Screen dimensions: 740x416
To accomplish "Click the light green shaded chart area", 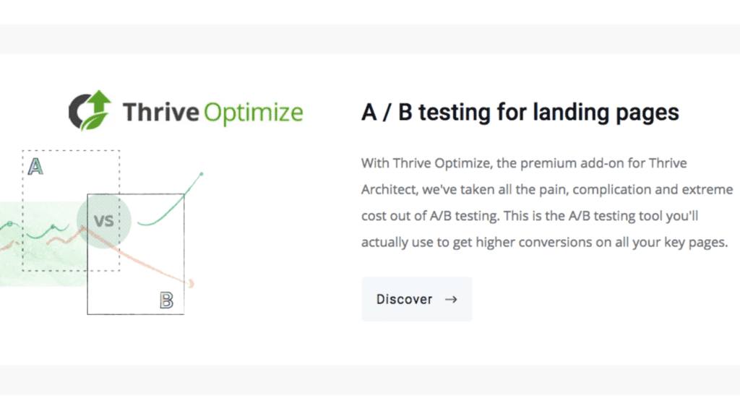I will [x=43, y=244].
